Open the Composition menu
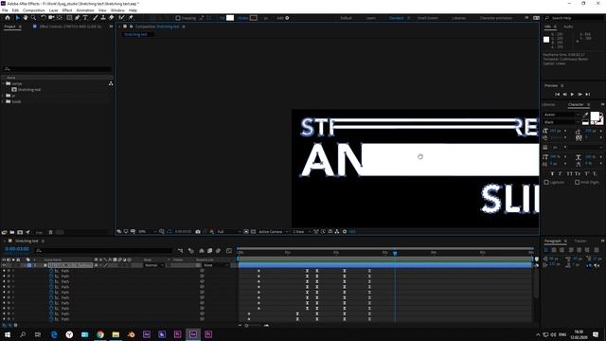 (x=34, y=10)
